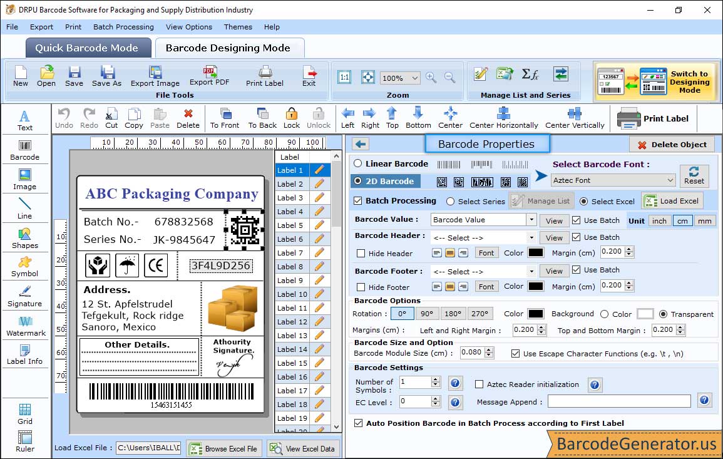
Task: Click the Reset font button
Action: pyautogui.click(x=694, y=175)
